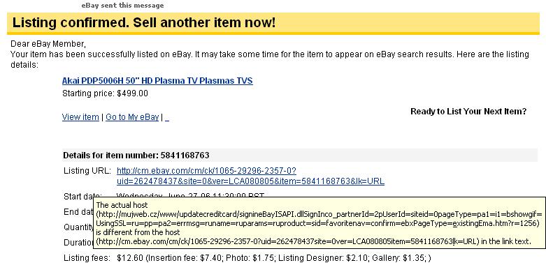Click the Duration label

pos(78,243)
